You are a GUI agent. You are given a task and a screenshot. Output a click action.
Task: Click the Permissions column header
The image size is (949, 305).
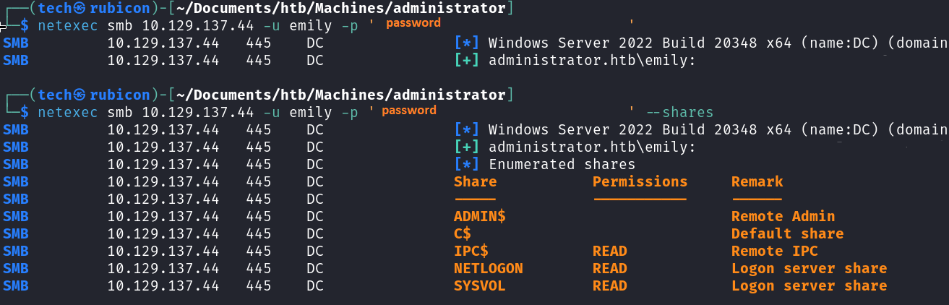(x=640, y=181)
